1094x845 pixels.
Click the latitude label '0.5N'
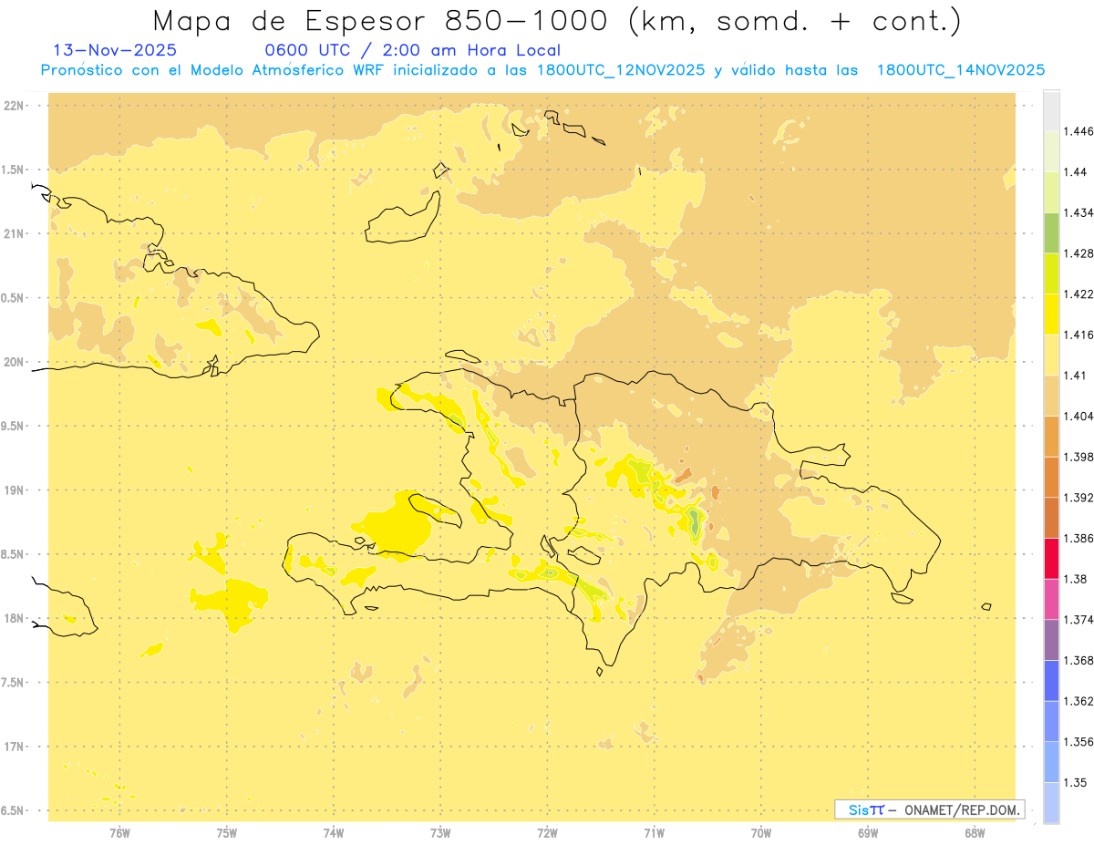[13, 297]
